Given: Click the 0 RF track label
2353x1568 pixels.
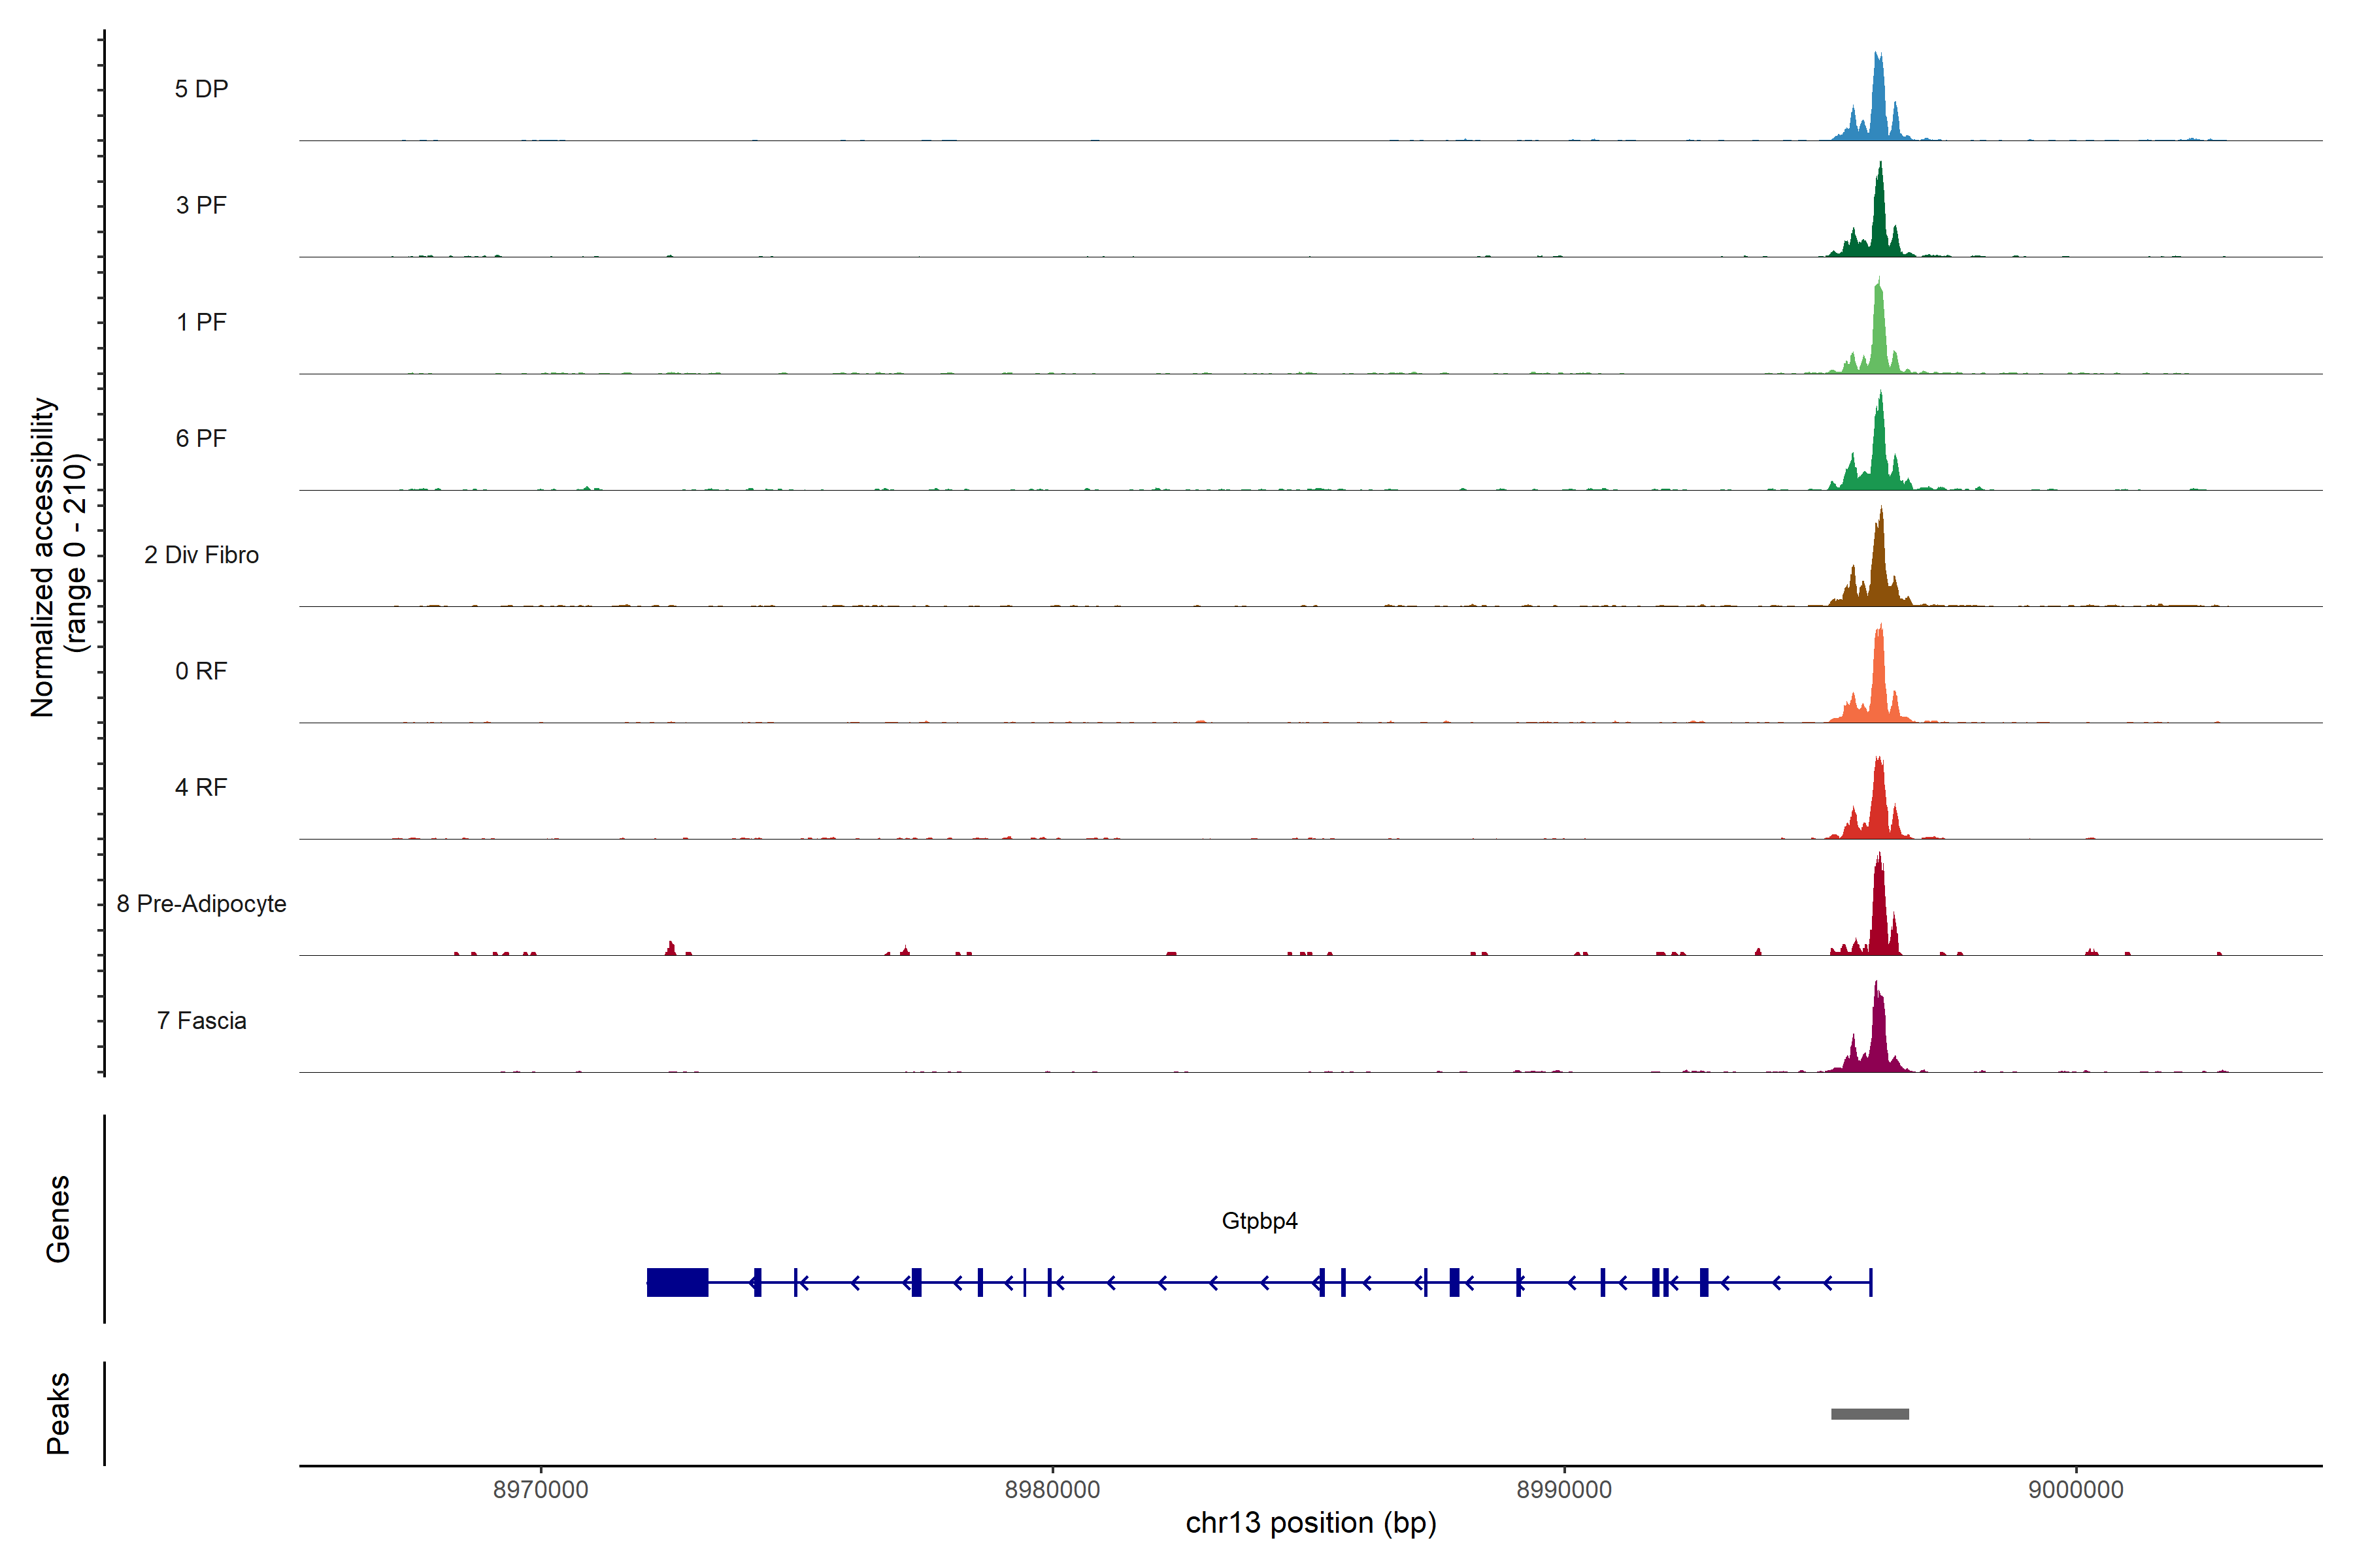Looking at the screenshot, I should tap(201, 671).
